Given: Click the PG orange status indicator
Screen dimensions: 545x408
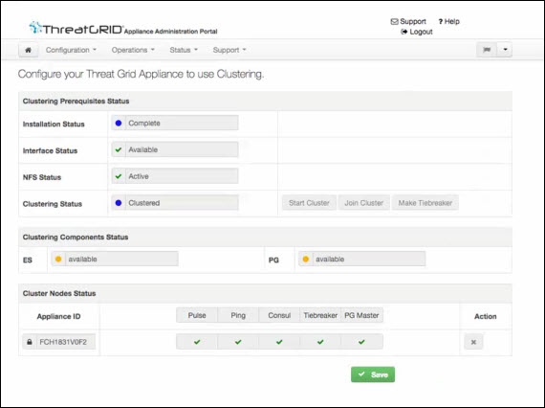Looking at the screenshot, I should pos(306,259).
